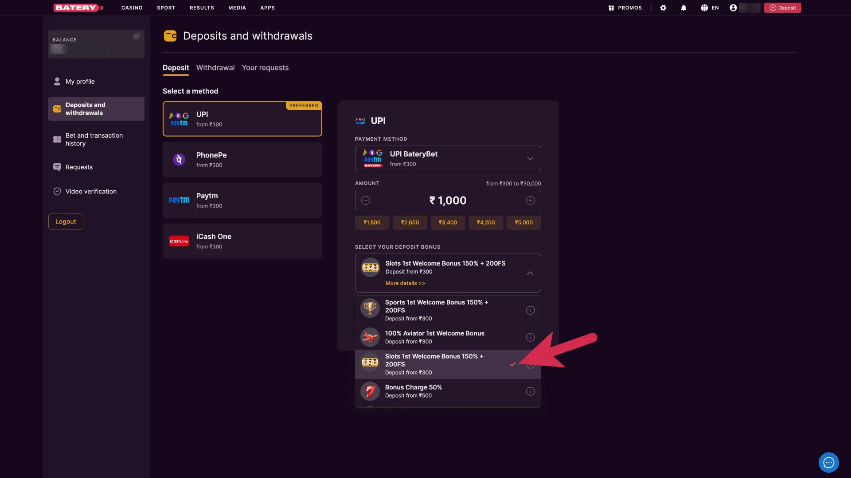
Task: Open the Sport menu
Action: 166,8
